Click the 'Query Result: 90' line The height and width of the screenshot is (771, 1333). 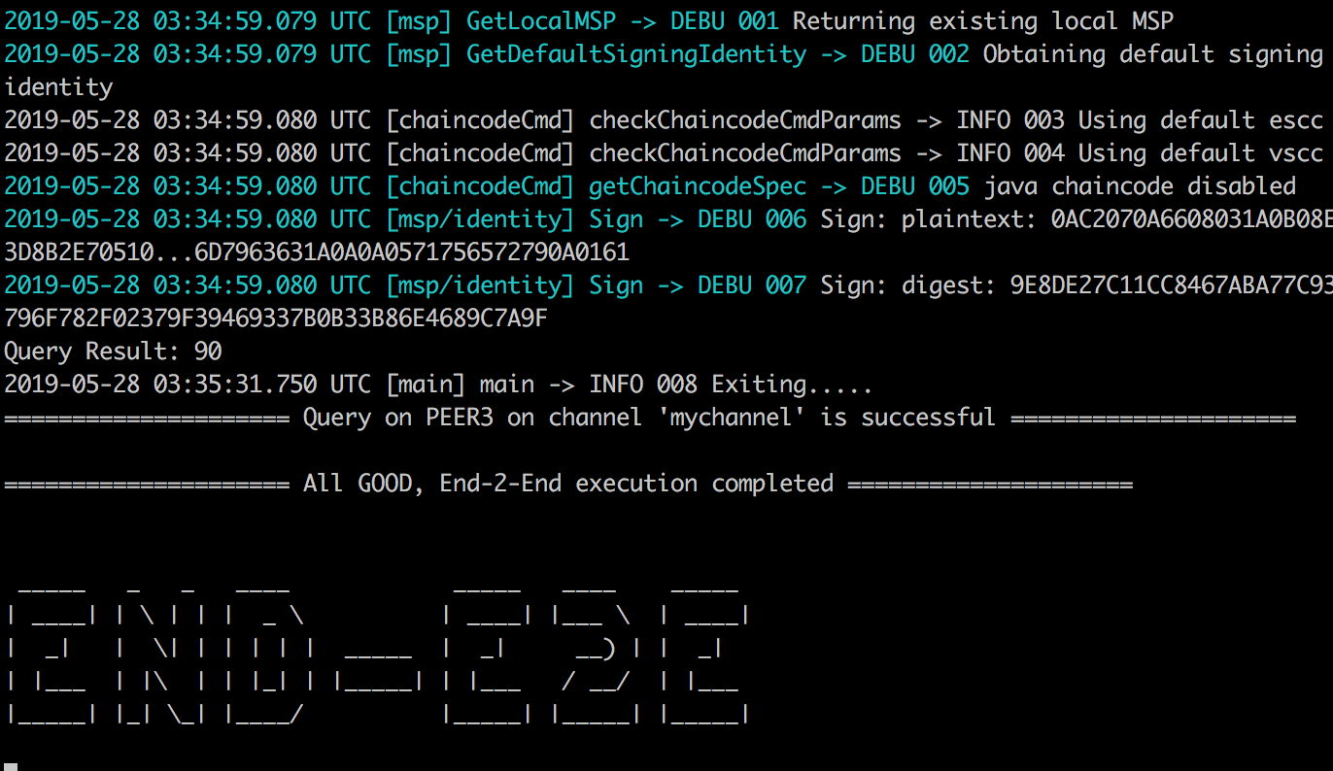[x=113, y=352]
